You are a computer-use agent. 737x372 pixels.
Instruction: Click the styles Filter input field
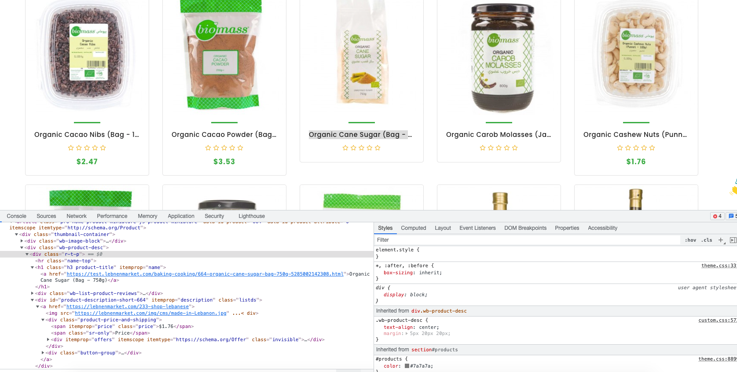coord(527,240)
